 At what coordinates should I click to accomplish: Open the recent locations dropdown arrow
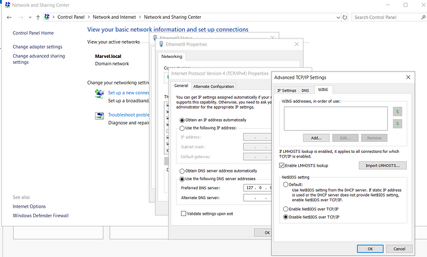30,18
